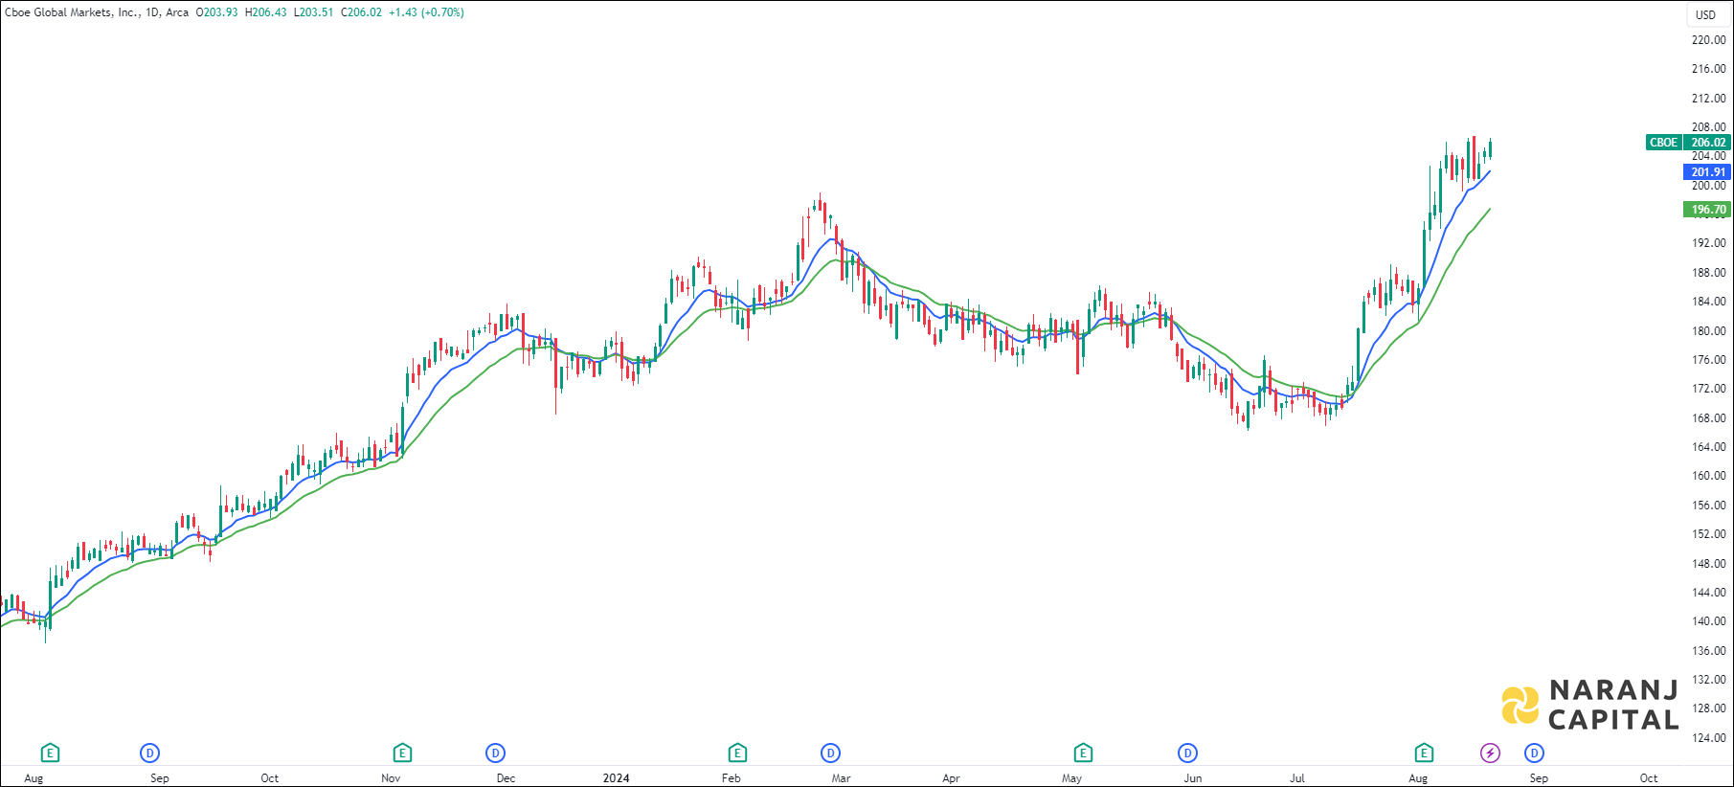This screenshot has width=1734, height=787.
Task: Open the dividend marker left of the first Sep label
Action: (x=149, y=753)
